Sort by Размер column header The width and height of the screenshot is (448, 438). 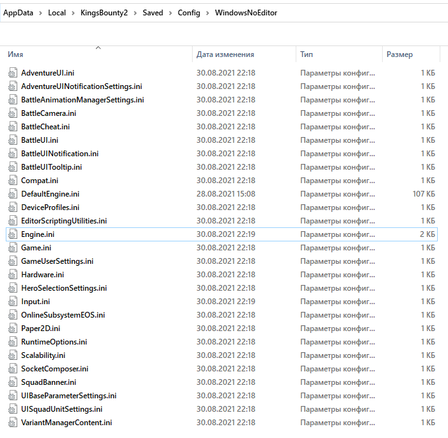pyautogui.click(x=399, y=54)
